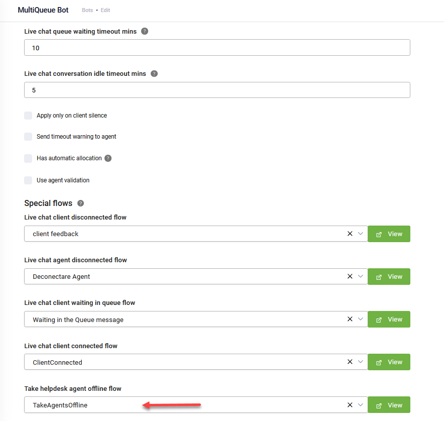The image size is (444, 421).
Task: Focus the queue waiting timeout input field
Action: (x=217, y=48)
